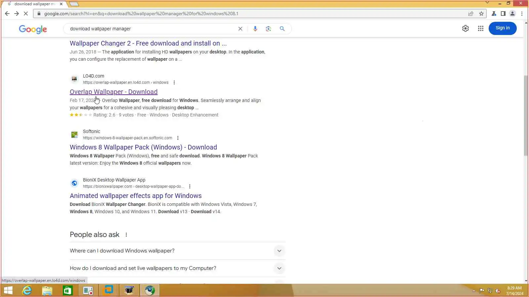
Task: Stop loading the current page
Action: click(26, 14)
